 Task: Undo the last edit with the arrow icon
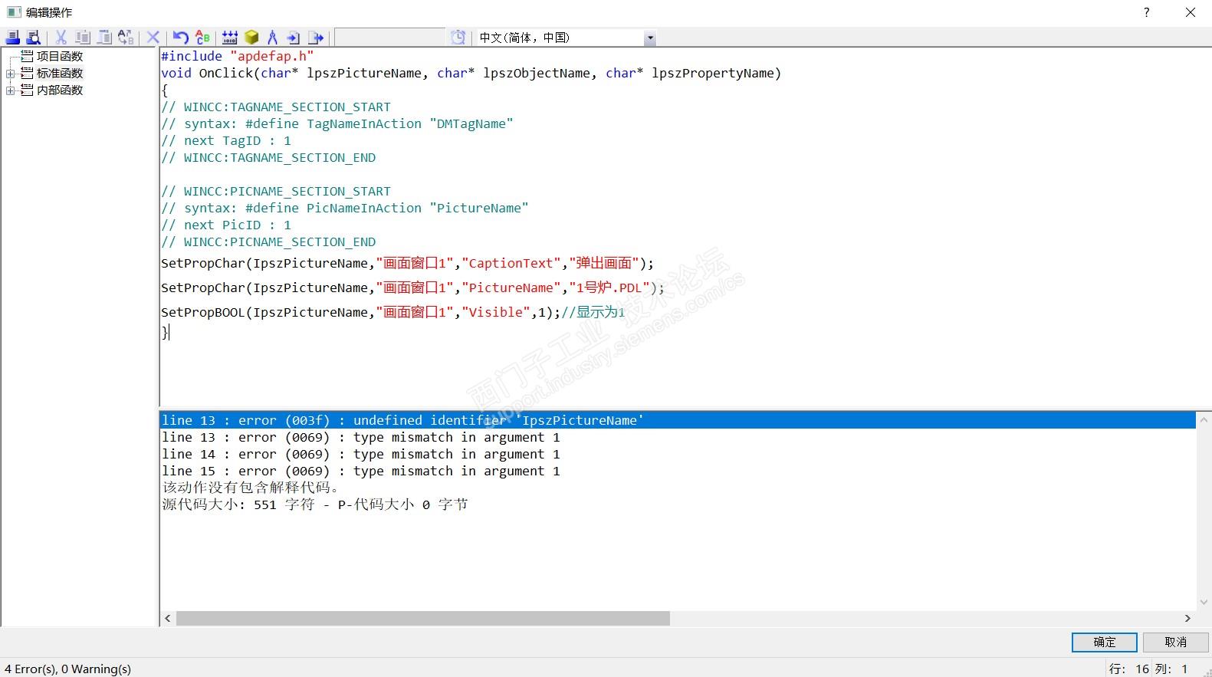click(x=181, y=38)
